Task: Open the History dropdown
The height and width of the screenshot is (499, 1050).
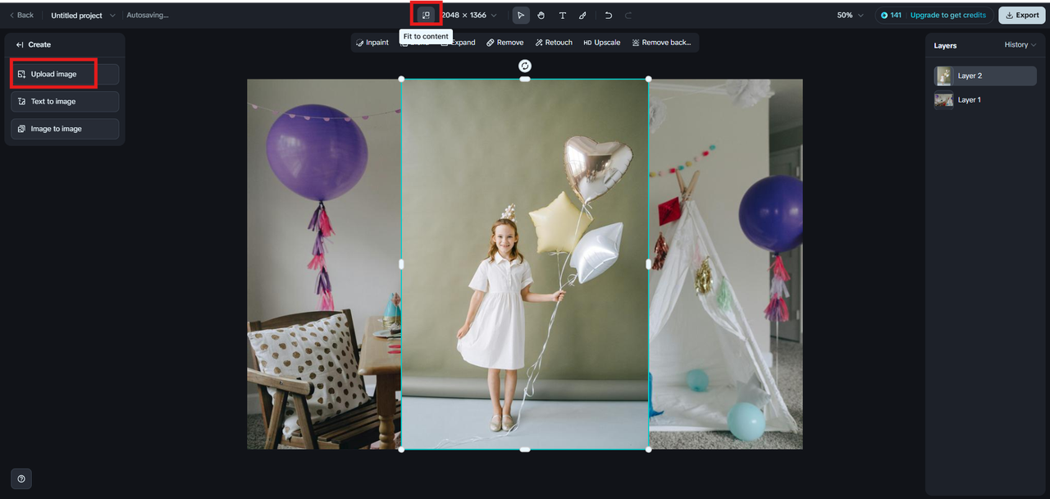Action: 1020,45
